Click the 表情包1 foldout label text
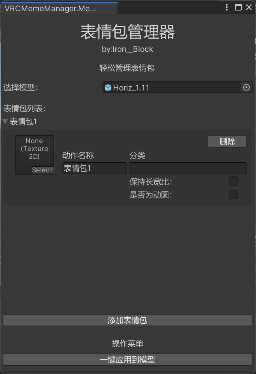This screenshot has height=374, width=256. coord(23,122)
